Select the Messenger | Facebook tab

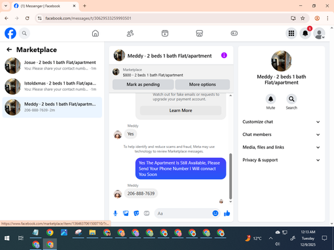click(x=45, y=6)
